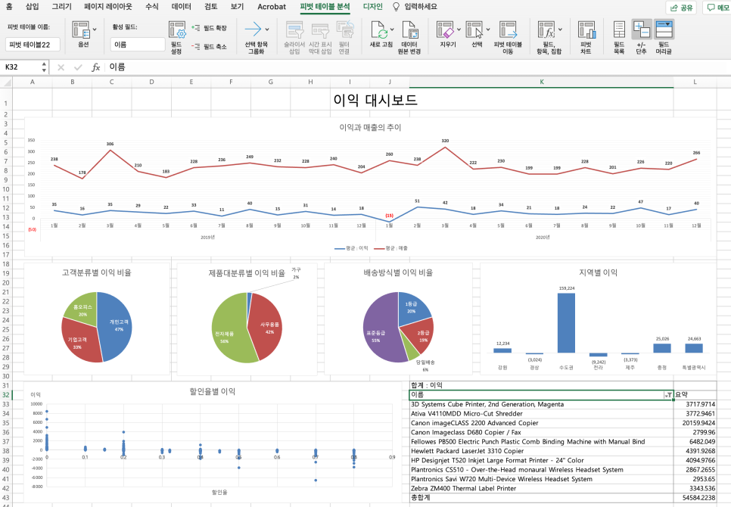The image size is (731, 507).
Task: Click the 이익 대시보드 title cell
Action: point(375,100)
